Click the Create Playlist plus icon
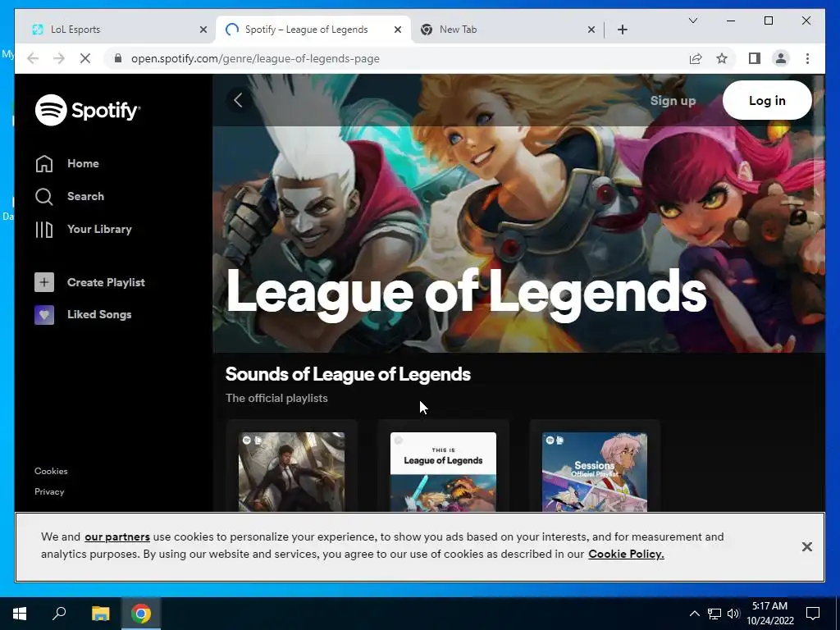This screenshot has height=630, width=840. (44, 282)
